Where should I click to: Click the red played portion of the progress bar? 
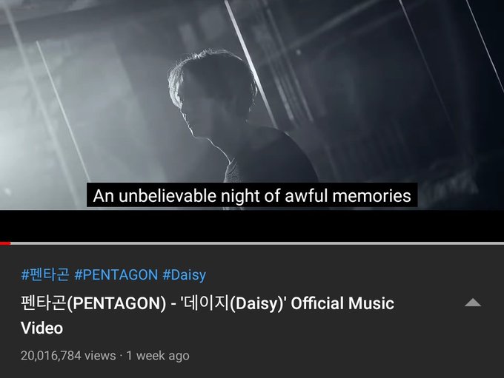(5, 243)
